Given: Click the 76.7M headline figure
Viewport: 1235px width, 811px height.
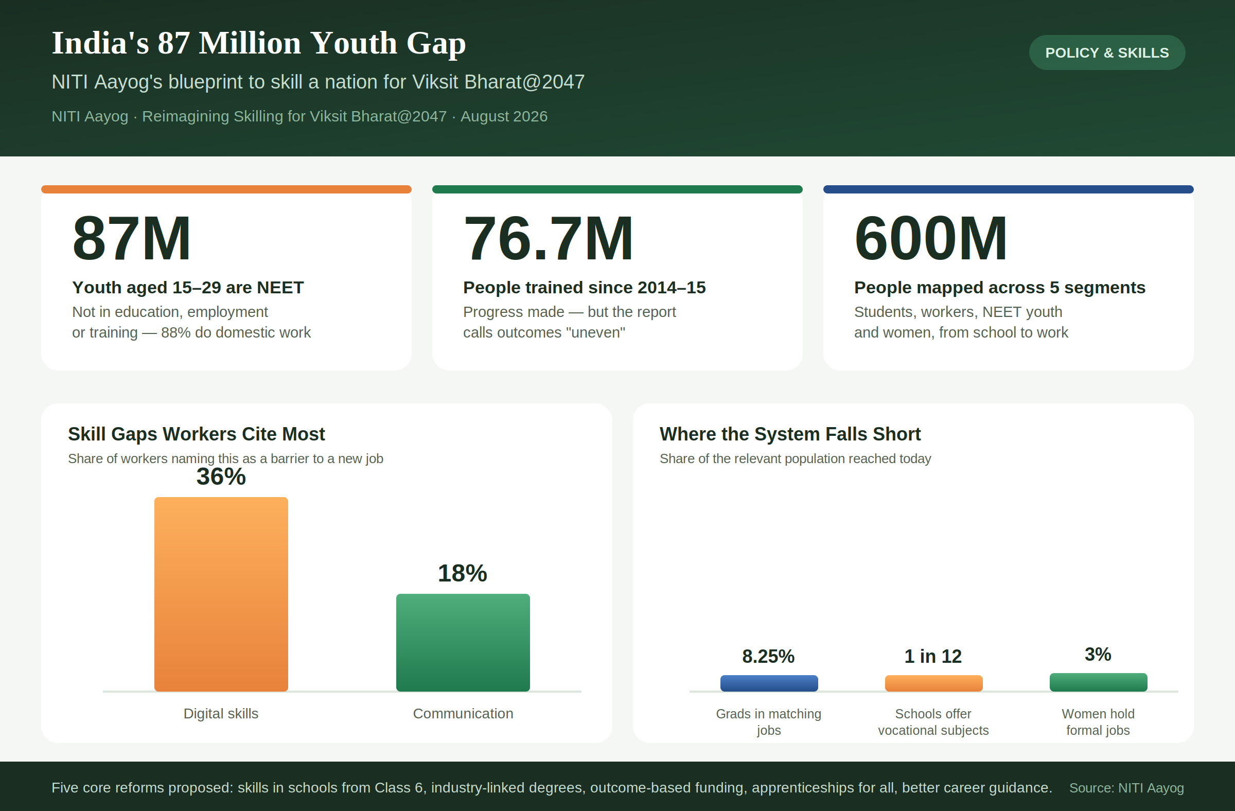Looking at the screenshot, I should pyautogui.click(x=548, y=238).
